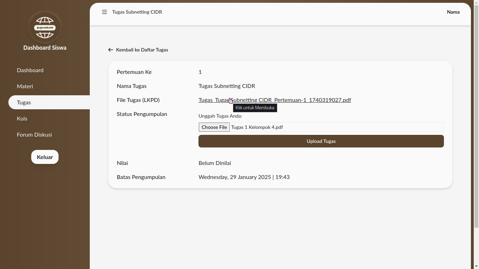This screenshot has height=269, width=479.
Task: Click the left arrow back icon
Action: (x=110, y=50)
